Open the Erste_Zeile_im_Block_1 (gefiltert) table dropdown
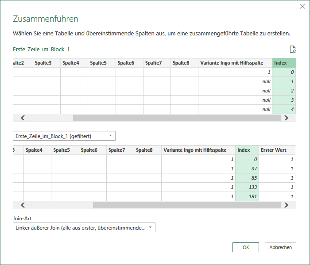The image size is (310, 265). [x=64, y=136]
